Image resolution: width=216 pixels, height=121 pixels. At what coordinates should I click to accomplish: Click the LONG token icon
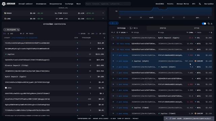click(5, 19)
